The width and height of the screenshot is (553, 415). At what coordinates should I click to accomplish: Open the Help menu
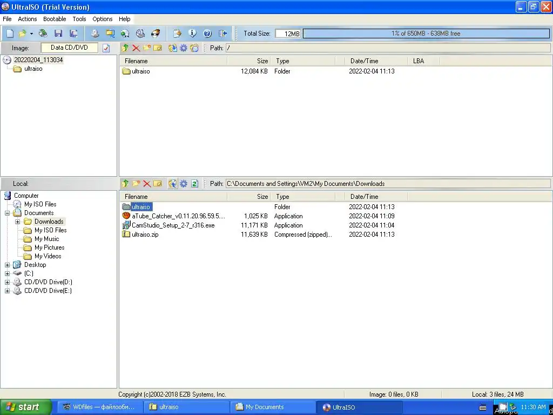click(125, 19)
